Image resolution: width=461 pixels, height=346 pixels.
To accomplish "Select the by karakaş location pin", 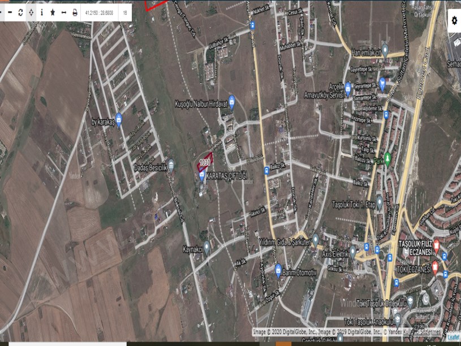I will (x=118, y=121).
